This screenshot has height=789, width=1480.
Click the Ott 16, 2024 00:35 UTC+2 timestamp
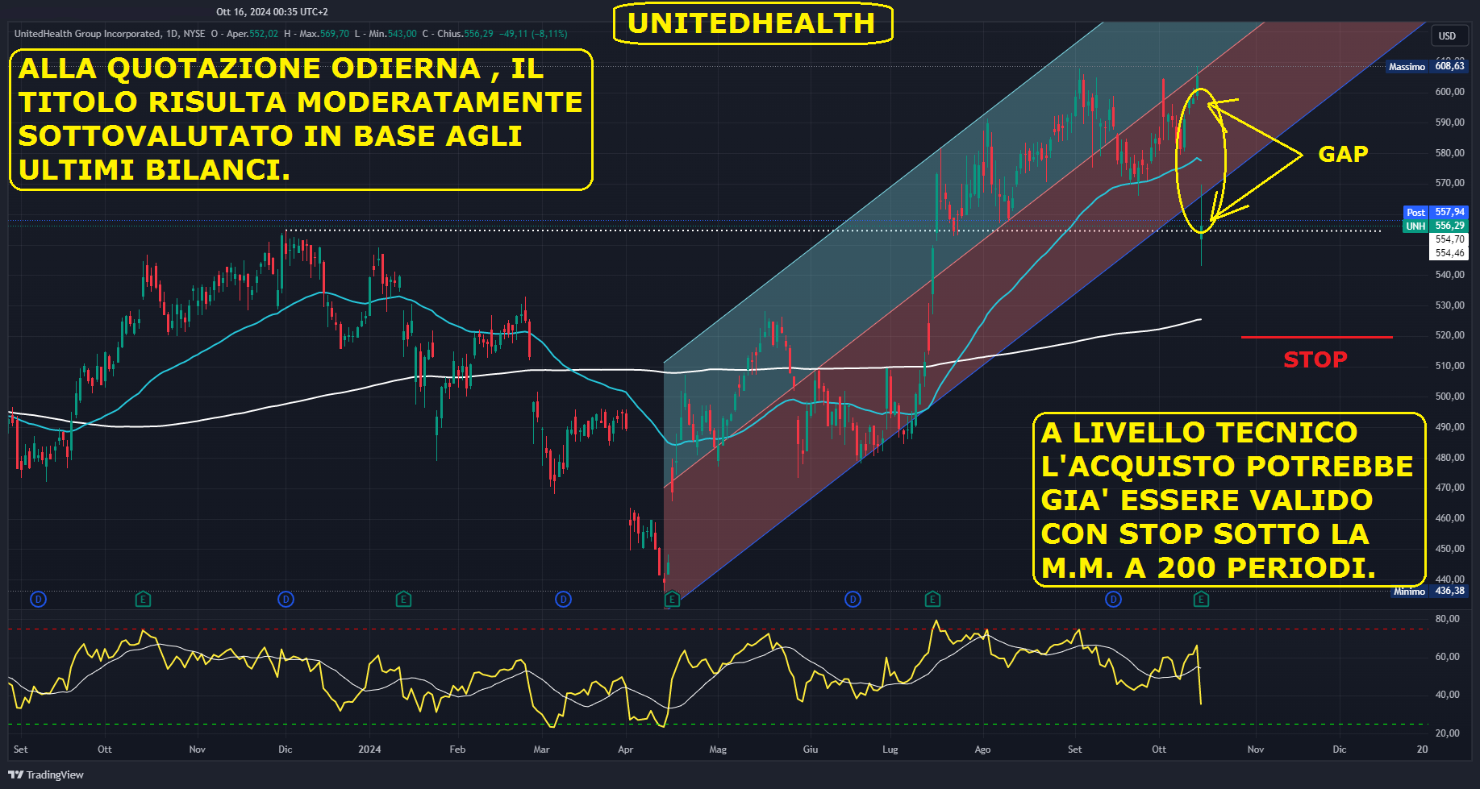[272, 12]
